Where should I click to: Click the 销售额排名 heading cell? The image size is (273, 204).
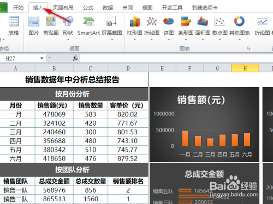point(128,181)
